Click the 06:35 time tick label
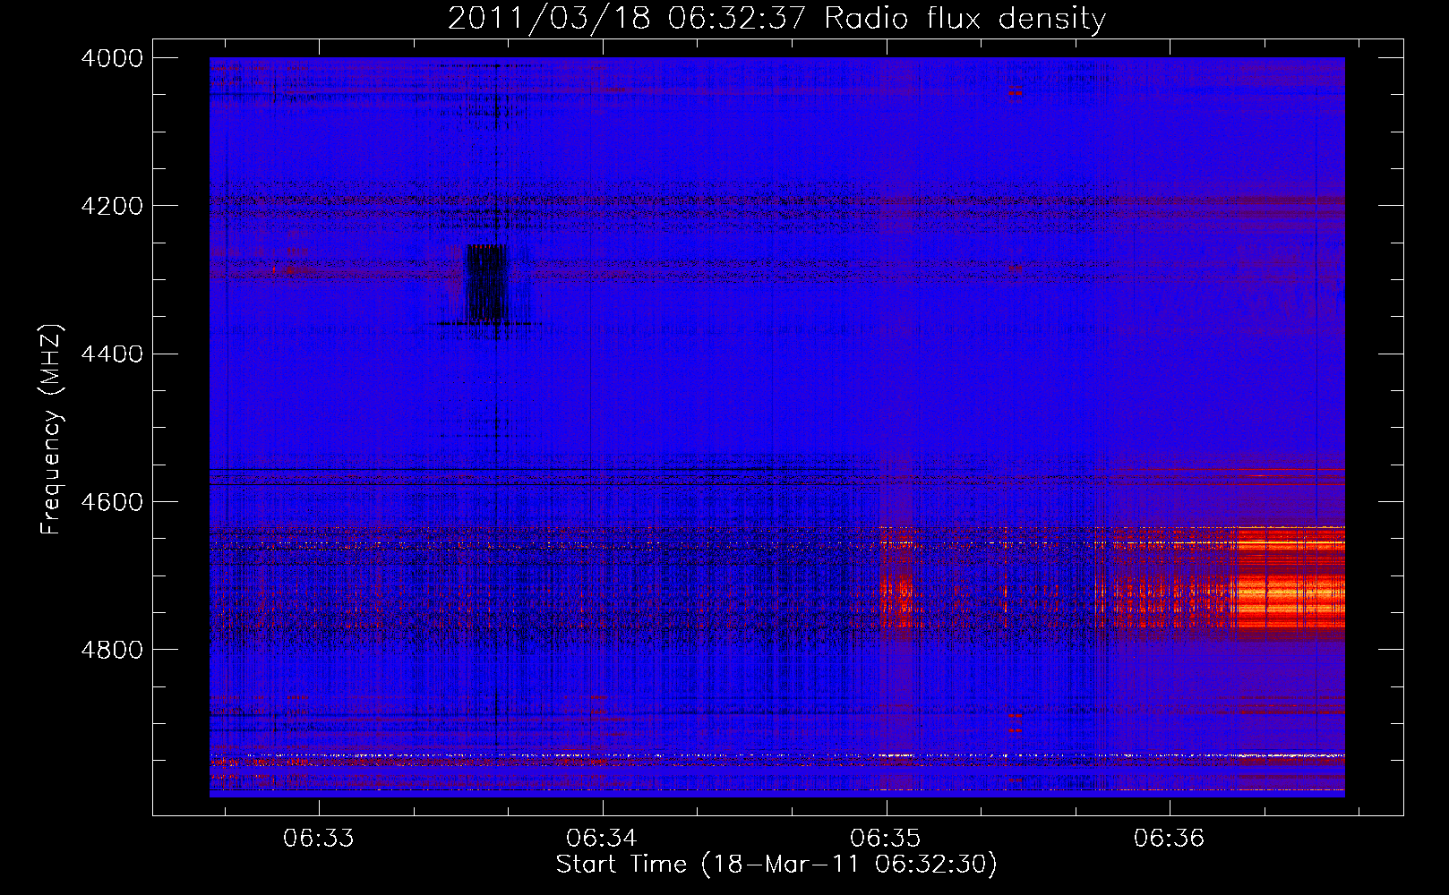 886,839
